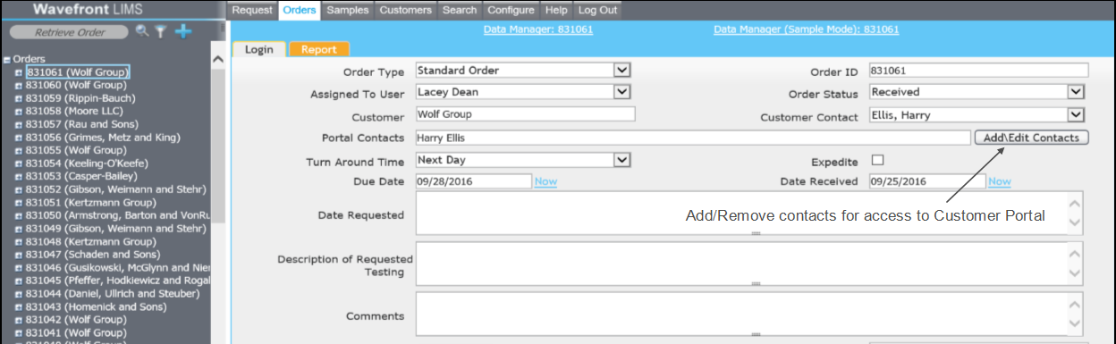Open the Data Manager (Sample Mode): 831061 link
1116x344 pixels.
tap(807, 29)
